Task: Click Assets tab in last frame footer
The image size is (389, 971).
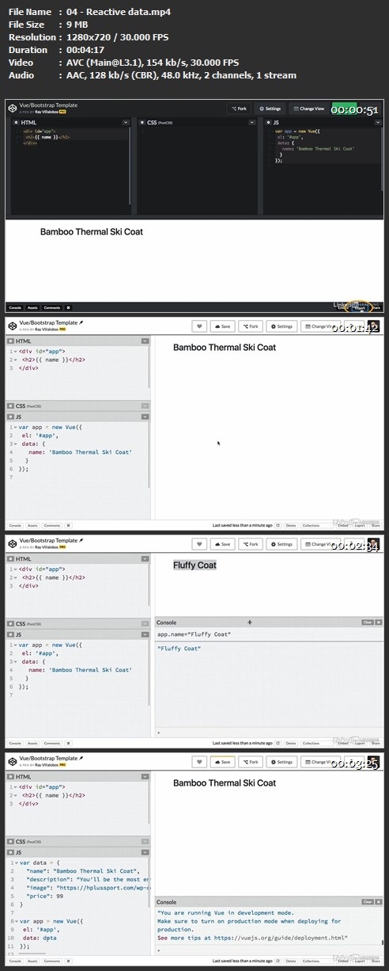Action: coord(32,961)
